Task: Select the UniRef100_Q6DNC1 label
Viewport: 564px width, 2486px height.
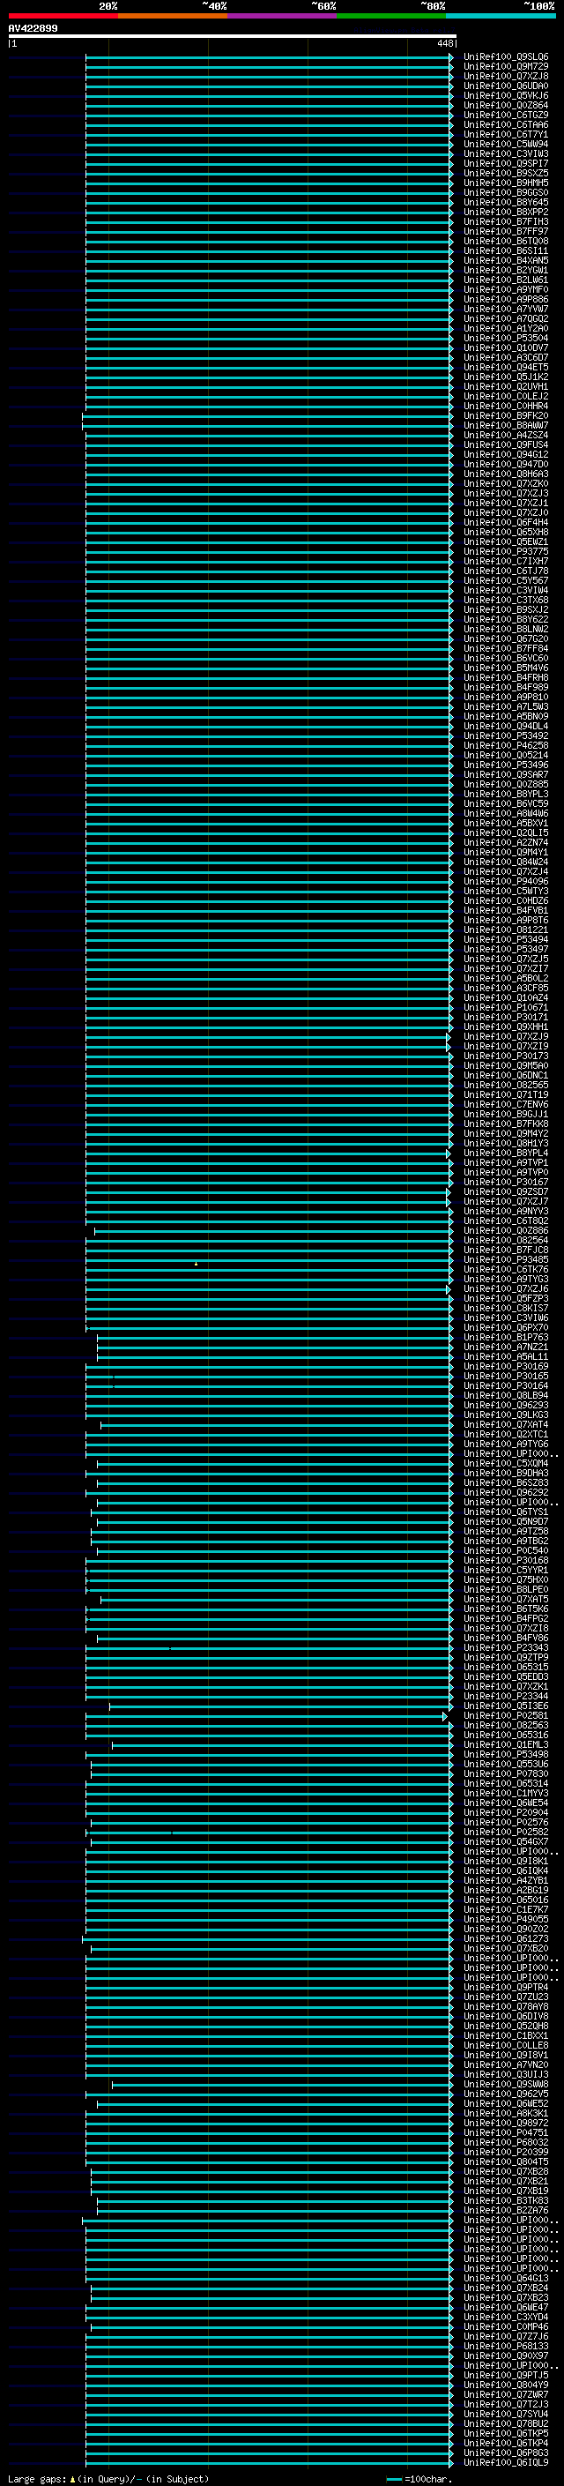Action: click(x=506, y=1075)
